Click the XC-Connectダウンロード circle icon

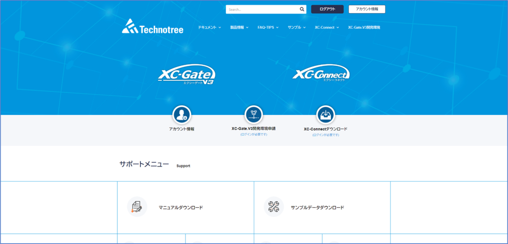coord(325,115)
